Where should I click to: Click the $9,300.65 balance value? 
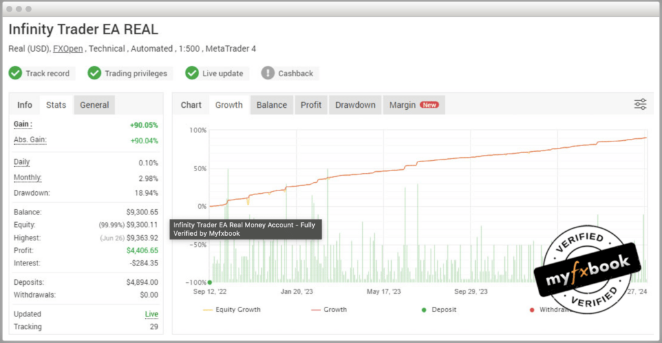(142, 213)
